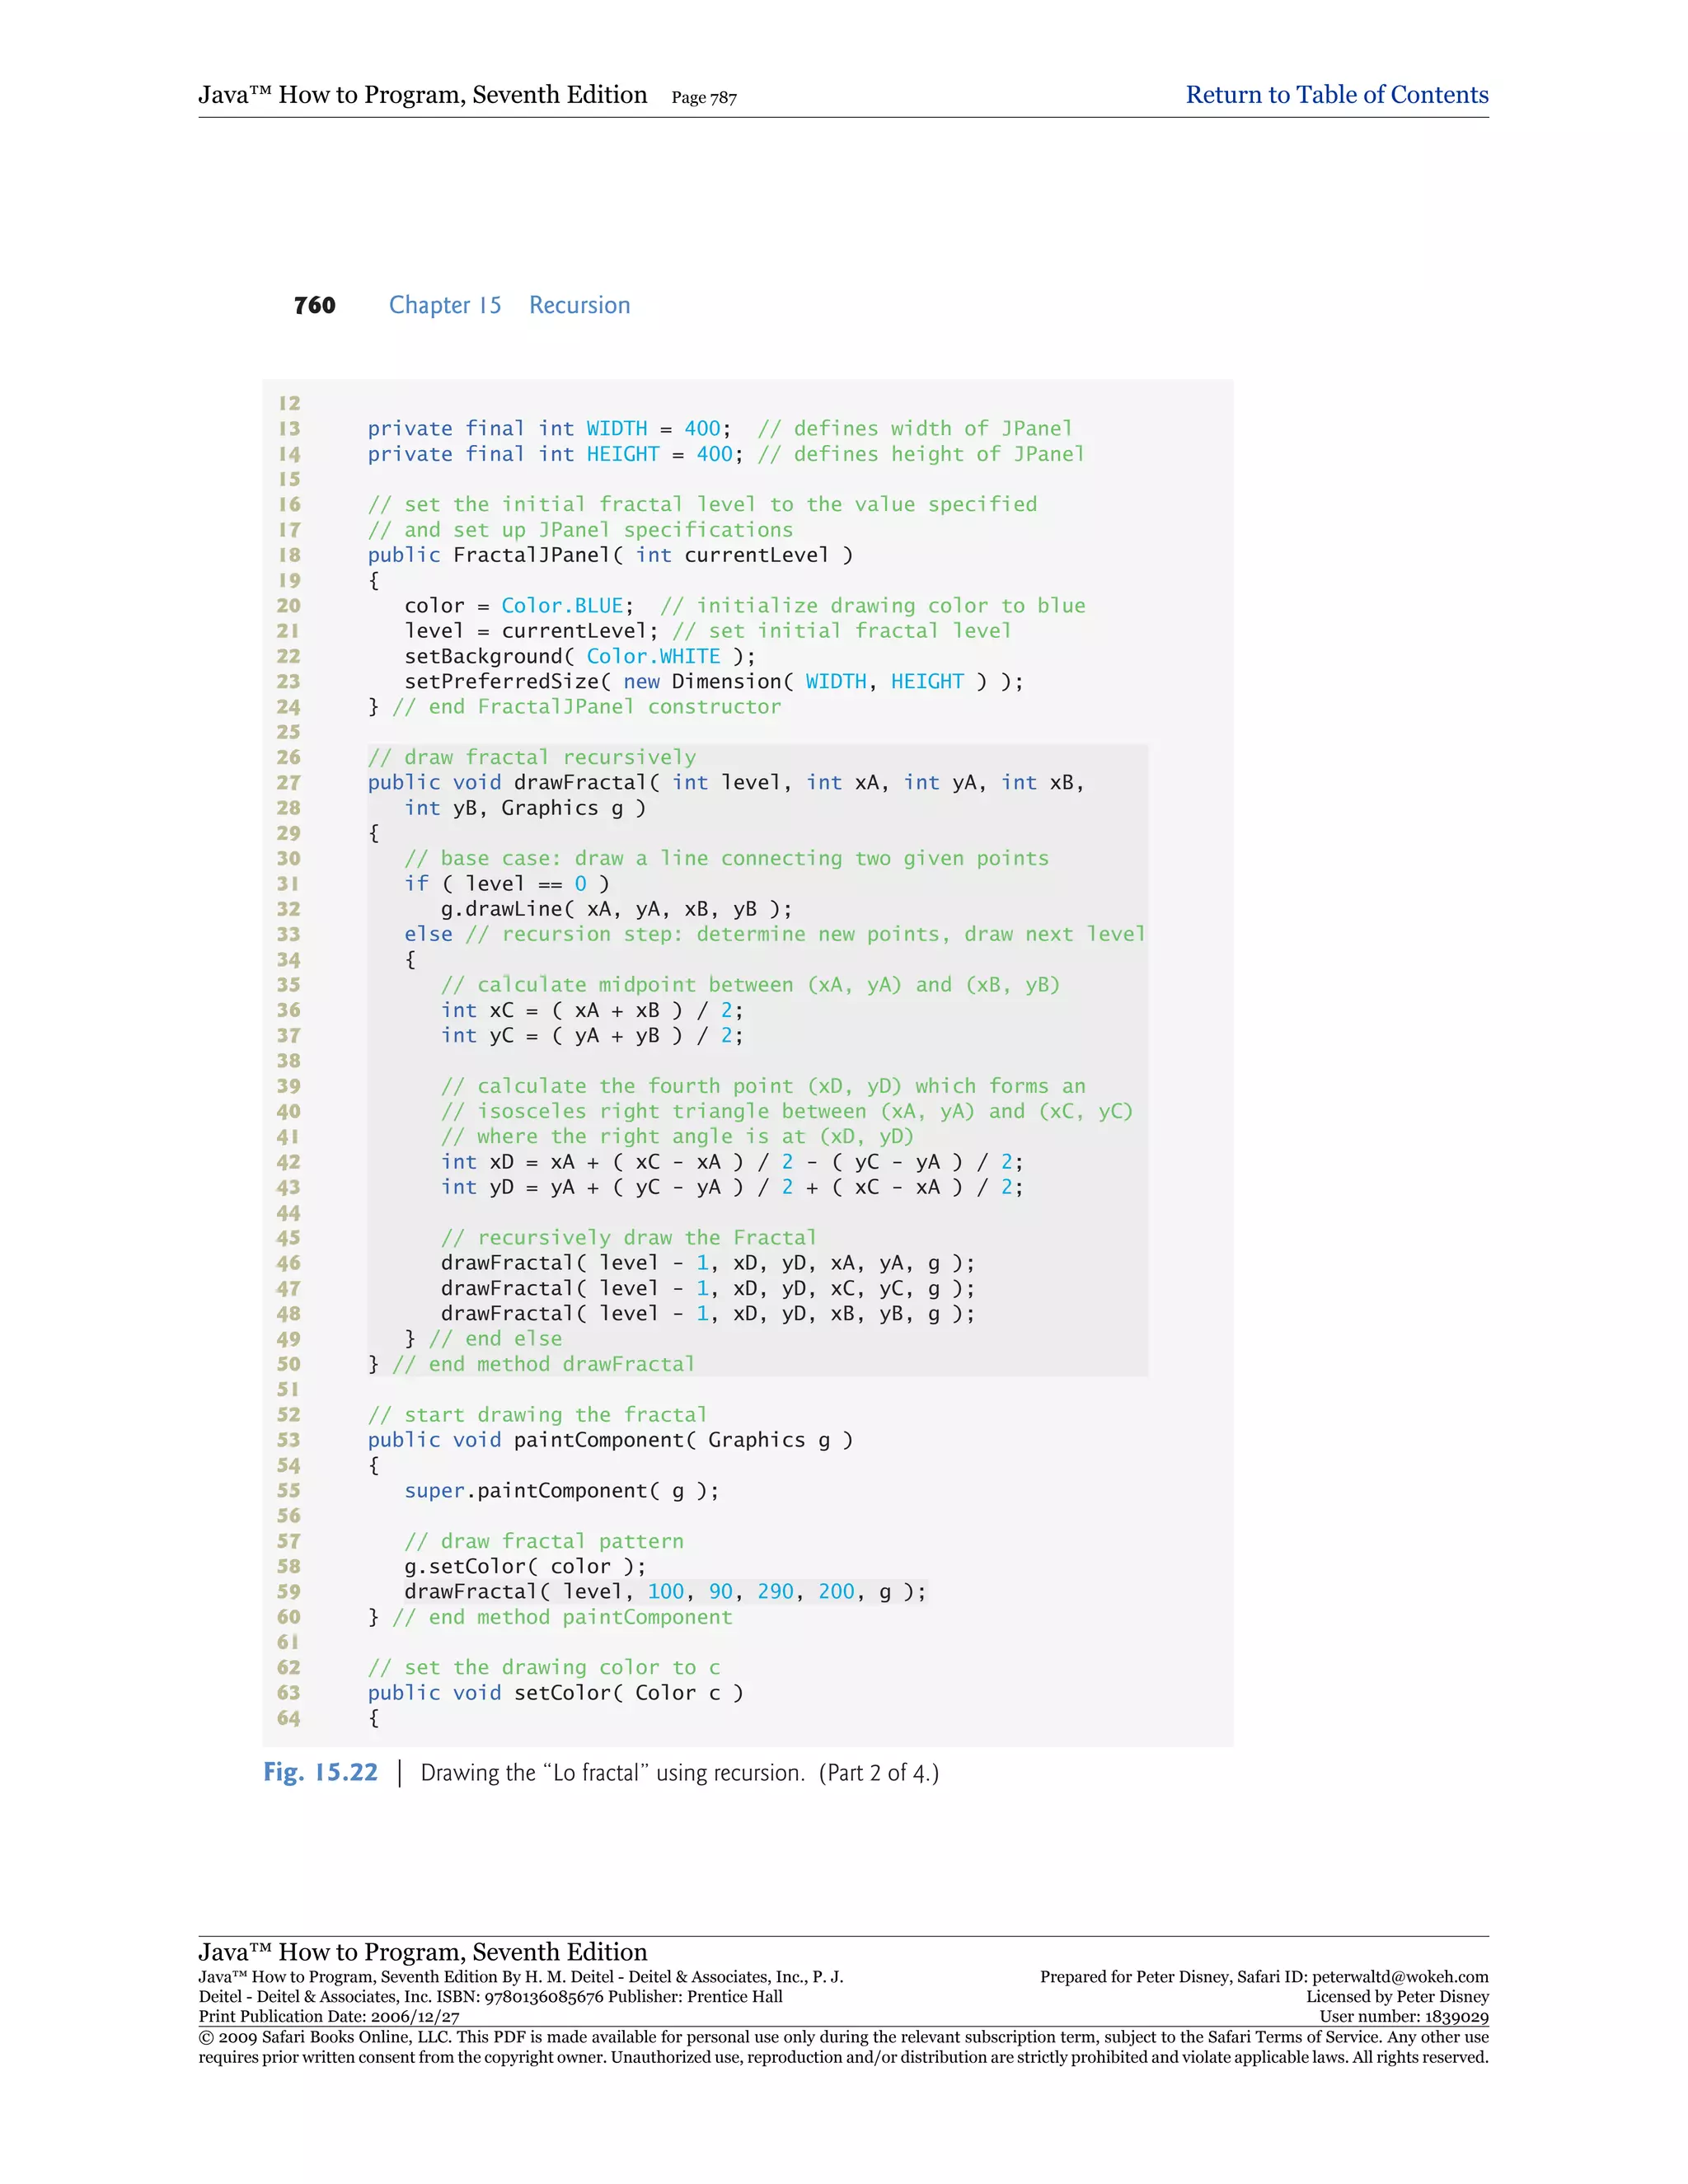Click the Fig. 15.22 caption label
The width and height of the screenshot is (1688, 2184).
pos(320,1772)
